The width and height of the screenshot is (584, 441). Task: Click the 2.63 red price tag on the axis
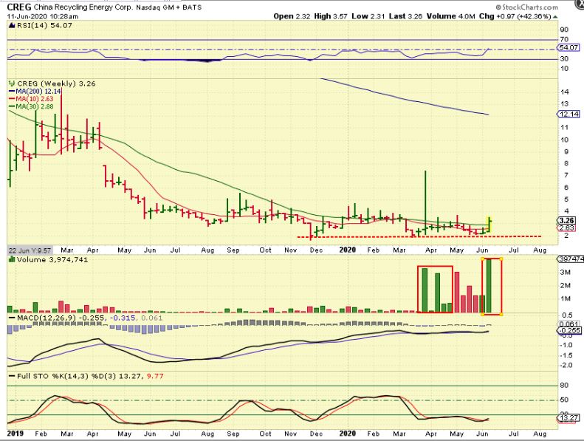(x=567, y=228)
